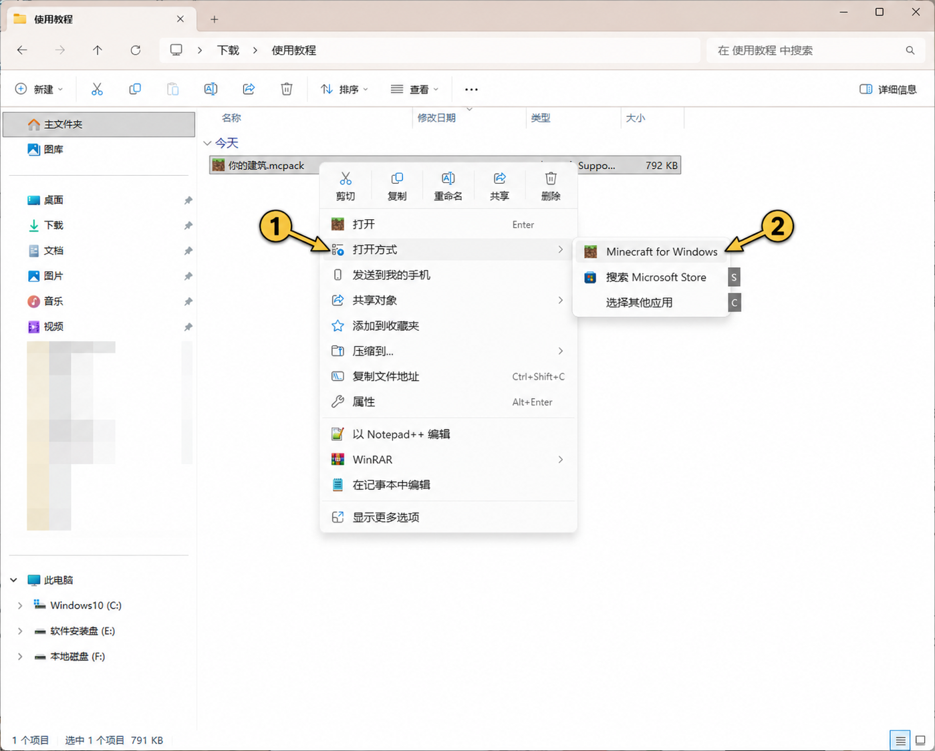This screenshot has width=935, height=751.
Task: Collapse the 此电脑 tree node
Action: coord(13,580)
